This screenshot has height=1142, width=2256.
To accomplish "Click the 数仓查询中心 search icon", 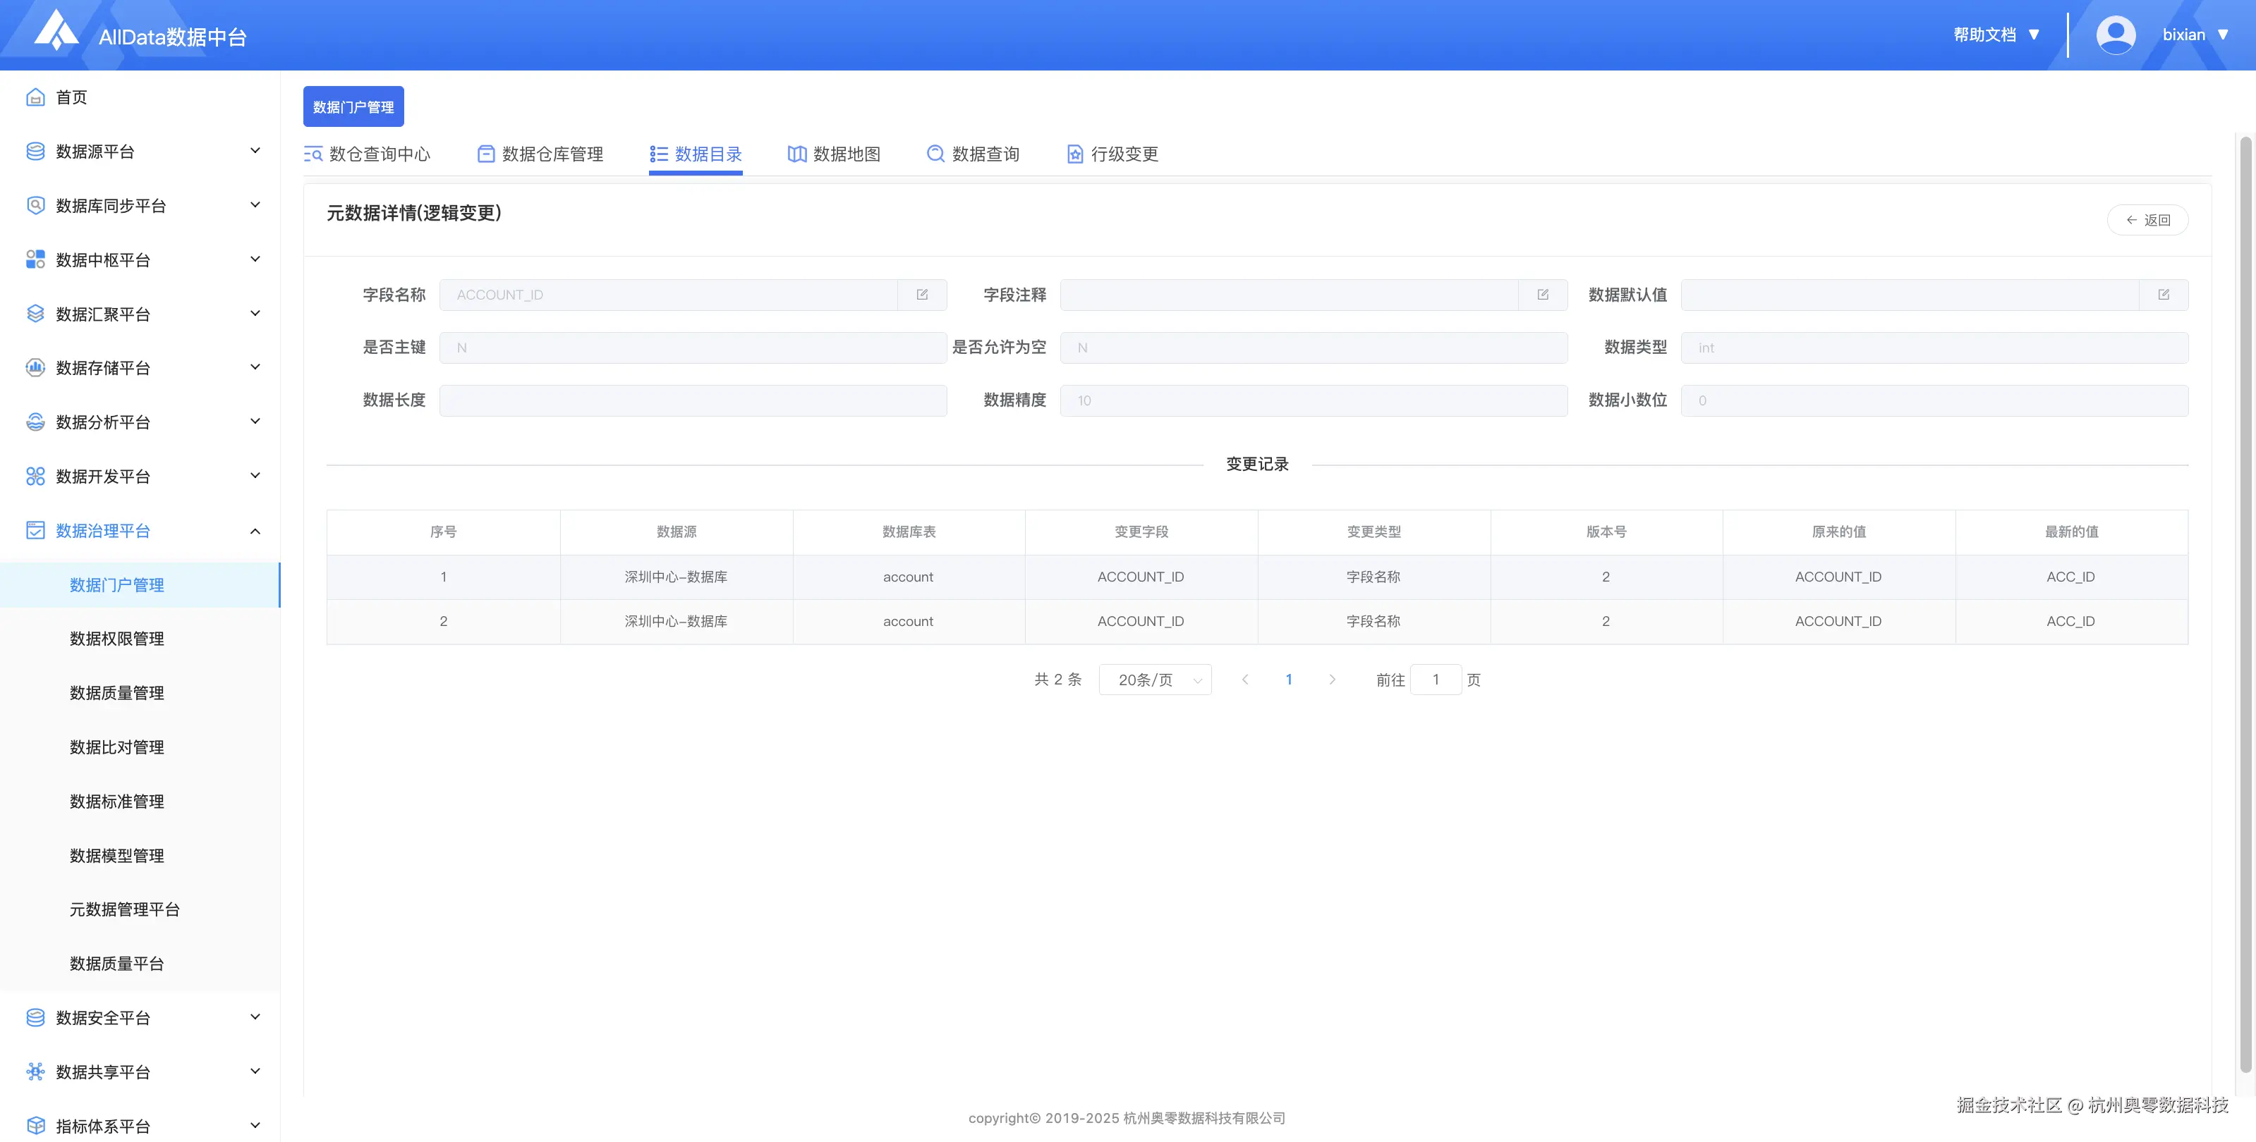I will tap(313, 154).
